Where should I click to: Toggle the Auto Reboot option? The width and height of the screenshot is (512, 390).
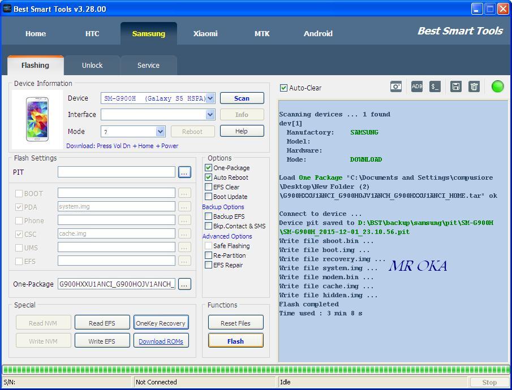pos(208,177)
